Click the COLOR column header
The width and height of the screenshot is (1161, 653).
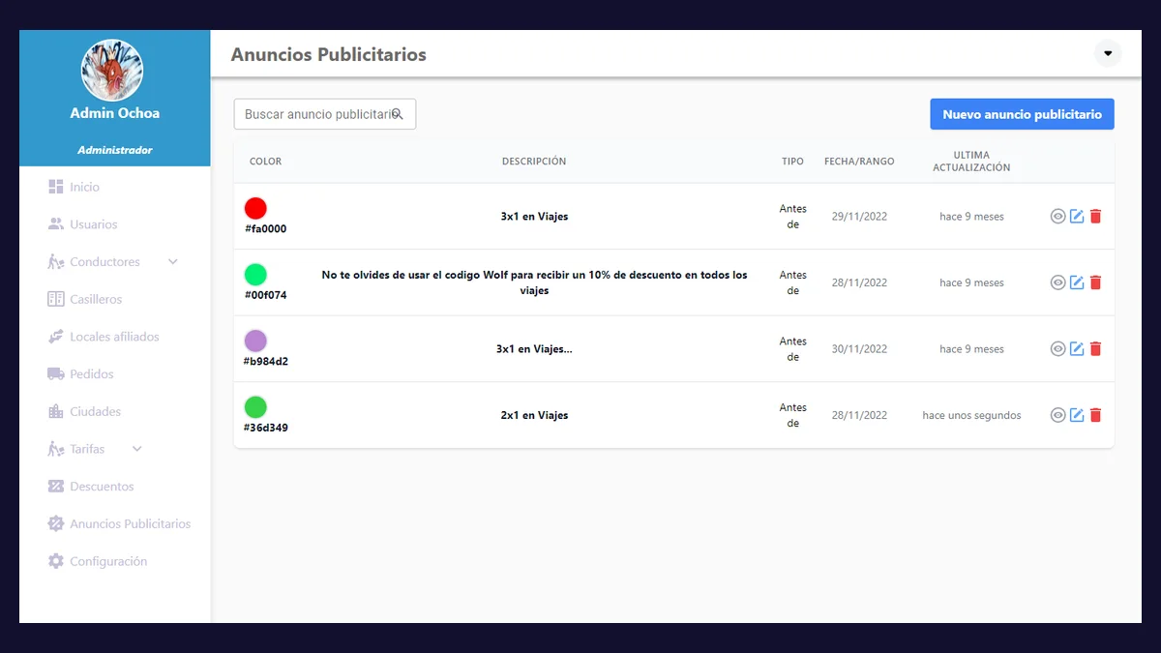click(x=265, y=162)
